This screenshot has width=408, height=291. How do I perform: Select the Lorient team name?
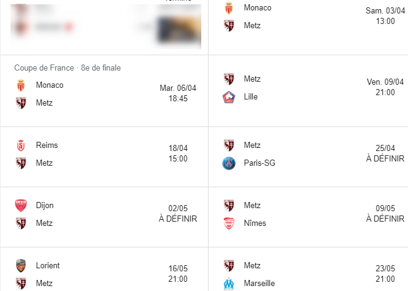click(x=48, y=265)
